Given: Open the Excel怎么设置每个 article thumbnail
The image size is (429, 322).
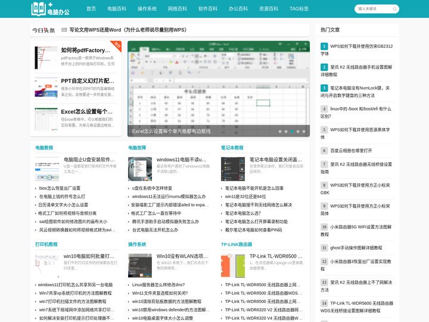Looking at the screenshot, I should tap(46, 119).
